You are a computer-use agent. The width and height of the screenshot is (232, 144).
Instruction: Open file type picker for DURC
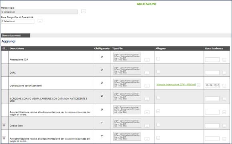147,73
